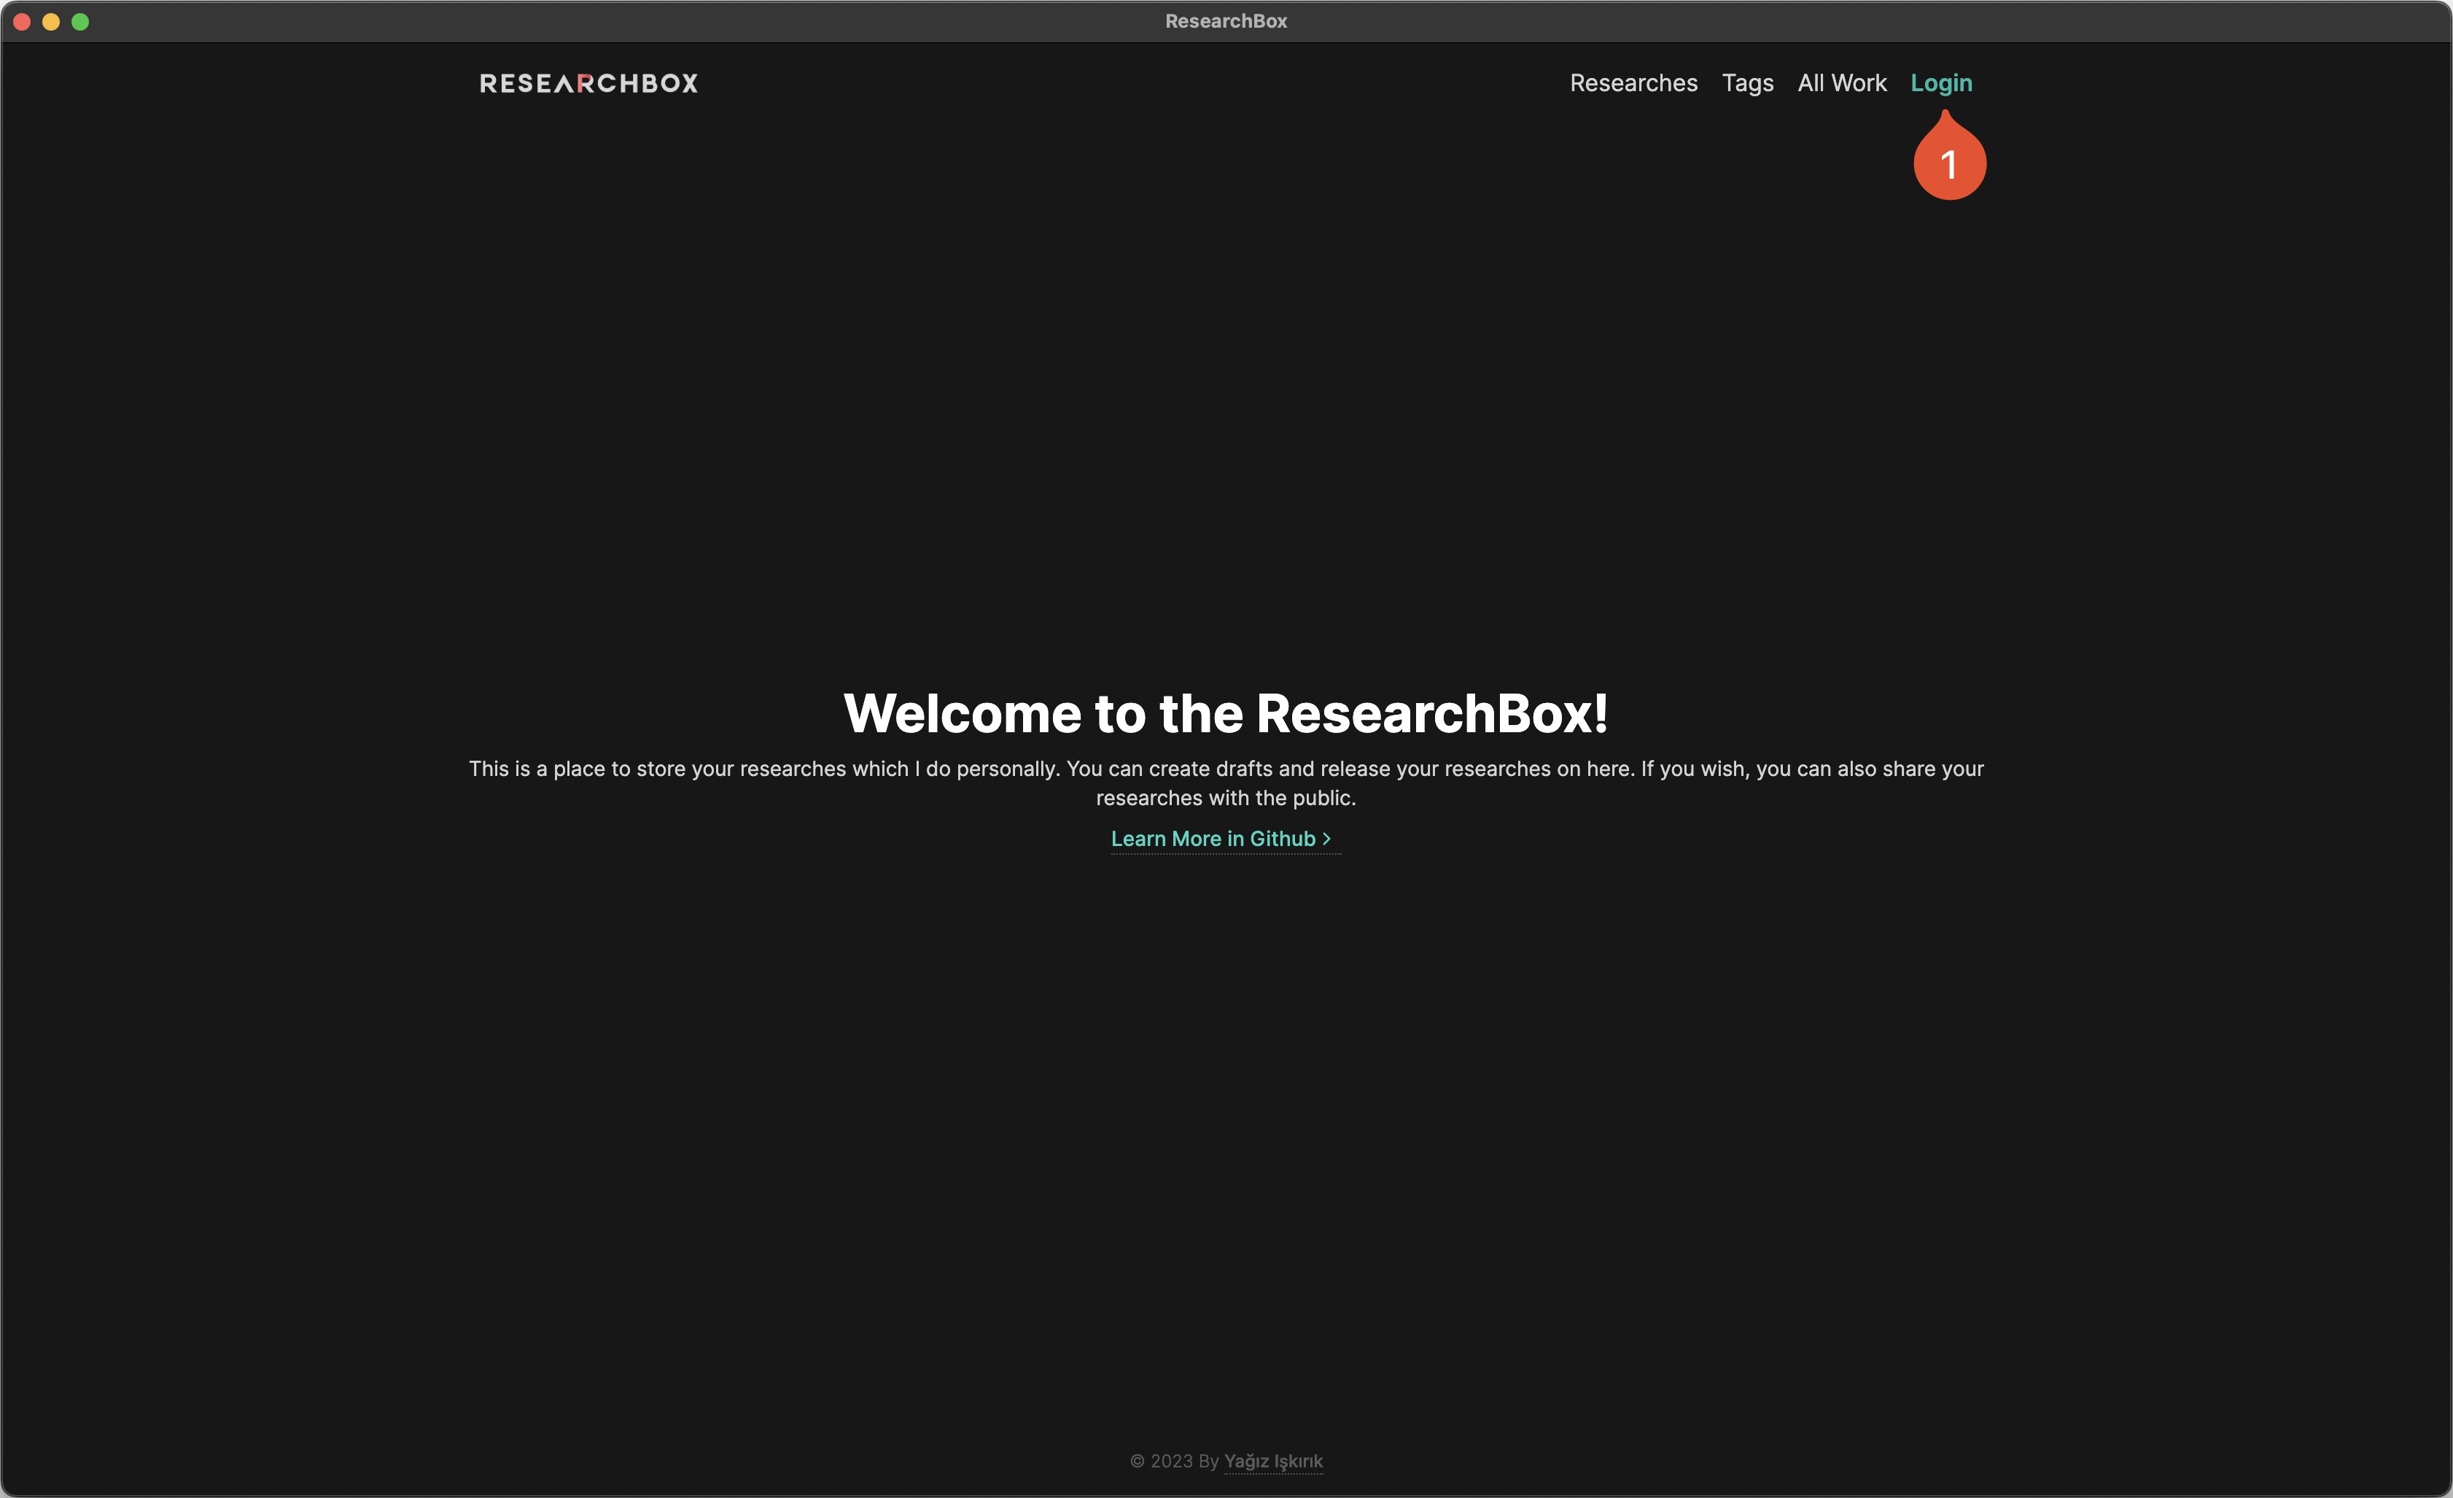Go to the Tags page
Screen dimensions: 2453x1498
(x=1747, y=84)
